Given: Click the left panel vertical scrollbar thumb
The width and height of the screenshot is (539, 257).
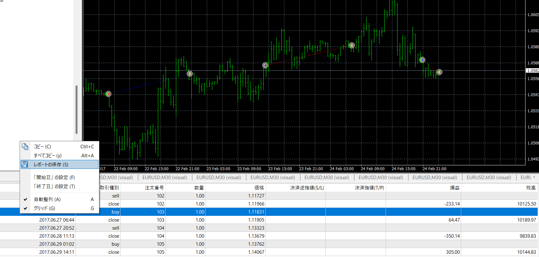Looking at the screenshot, I should (x=76, y=109).
